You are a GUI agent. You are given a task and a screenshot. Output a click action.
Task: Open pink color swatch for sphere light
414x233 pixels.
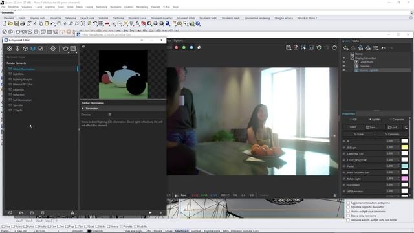pos(404,179)
